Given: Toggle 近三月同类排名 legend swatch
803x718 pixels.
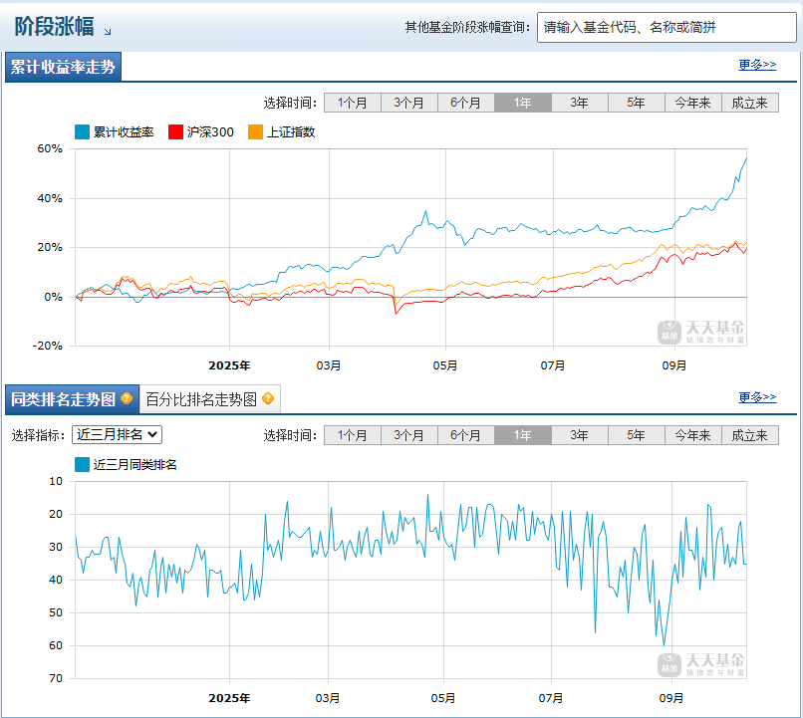Looking at the screenshot, I should [x=82, y=465].
